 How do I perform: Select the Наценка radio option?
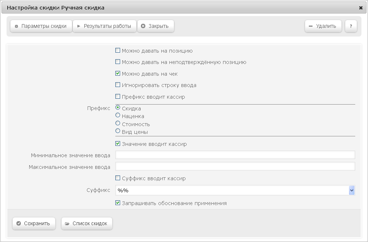pos(118,115)
